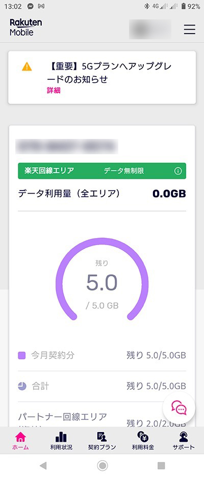Image resolution: width=204 pixels, height=477 pixels.
Task: Select the パートナー回線エリア row
Action: pos(102,420)
